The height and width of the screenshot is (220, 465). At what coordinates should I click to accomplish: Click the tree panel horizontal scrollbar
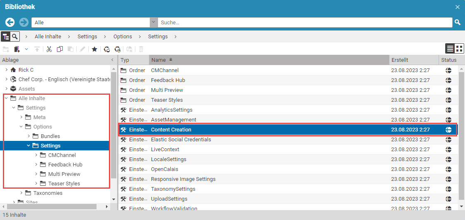52,206
